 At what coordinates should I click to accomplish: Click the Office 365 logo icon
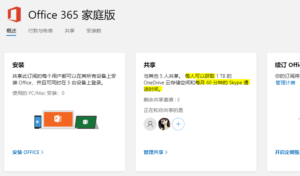(14, 14)
